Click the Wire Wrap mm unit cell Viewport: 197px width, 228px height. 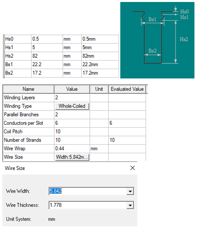click(x=99, y=149)
